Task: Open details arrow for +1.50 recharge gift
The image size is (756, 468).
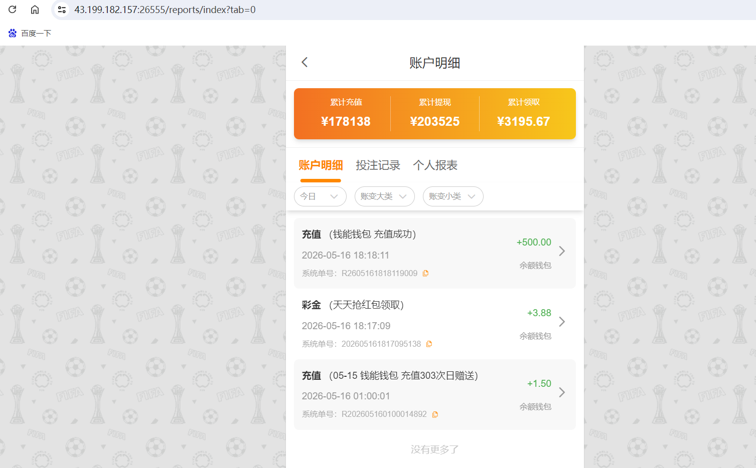Action: [562, 392]
